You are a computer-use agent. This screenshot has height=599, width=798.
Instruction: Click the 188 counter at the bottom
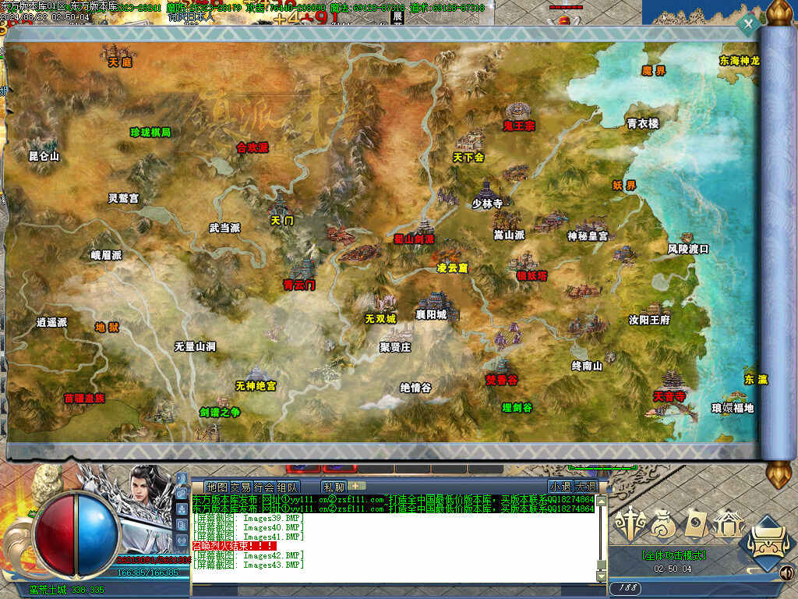point(627,588)
